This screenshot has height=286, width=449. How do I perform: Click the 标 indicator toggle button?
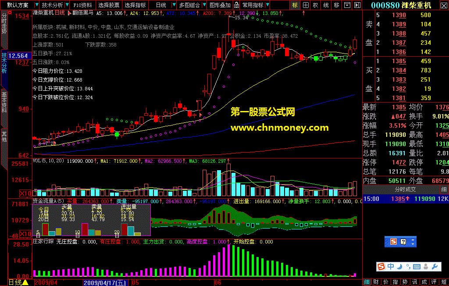tap(295, 5)
